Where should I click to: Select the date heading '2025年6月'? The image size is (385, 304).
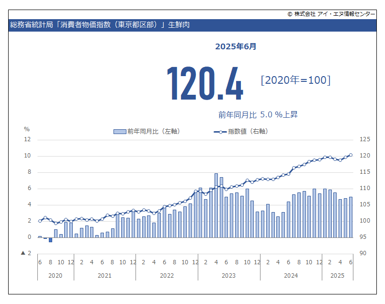point(236,46)
